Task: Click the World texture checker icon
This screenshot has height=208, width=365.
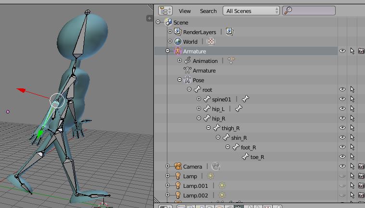Action: coord(211,41)
